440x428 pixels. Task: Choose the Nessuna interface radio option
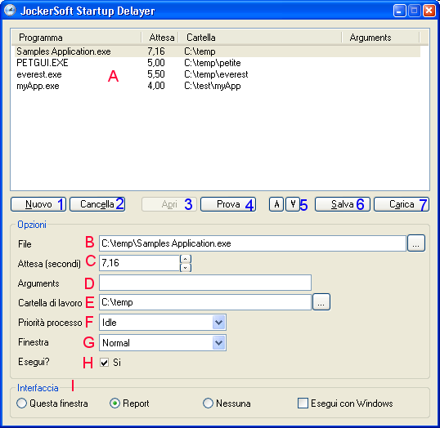[208, 403]
